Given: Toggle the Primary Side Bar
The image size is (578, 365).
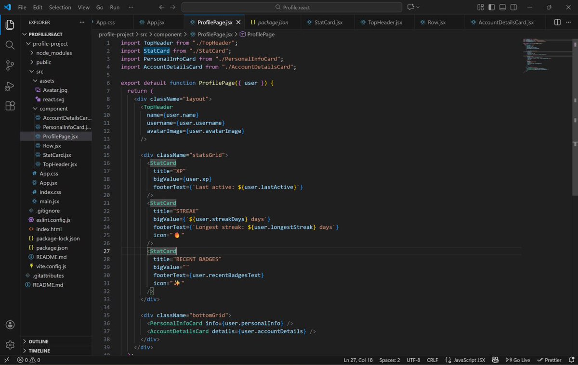Looking at the screenshot, I should (x=491, y=7).
